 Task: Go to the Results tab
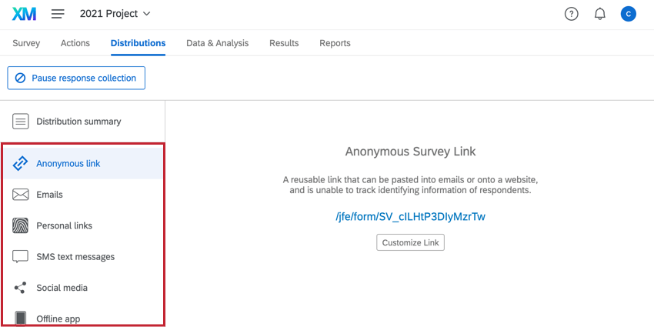[284, 43]
